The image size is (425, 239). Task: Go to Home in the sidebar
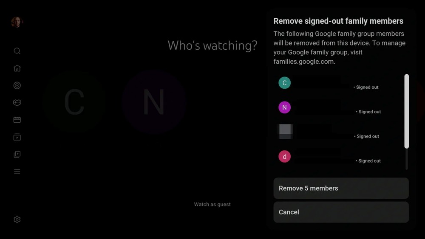17,68
